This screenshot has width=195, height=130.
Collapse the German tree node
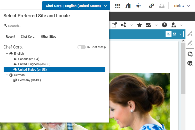(7, 75)
